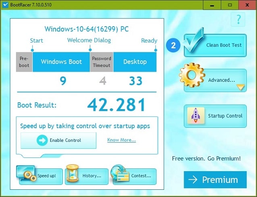Viewport: 257px width, 197px height.
Task: Click the globe Contest icon
Action: point(119,173)
